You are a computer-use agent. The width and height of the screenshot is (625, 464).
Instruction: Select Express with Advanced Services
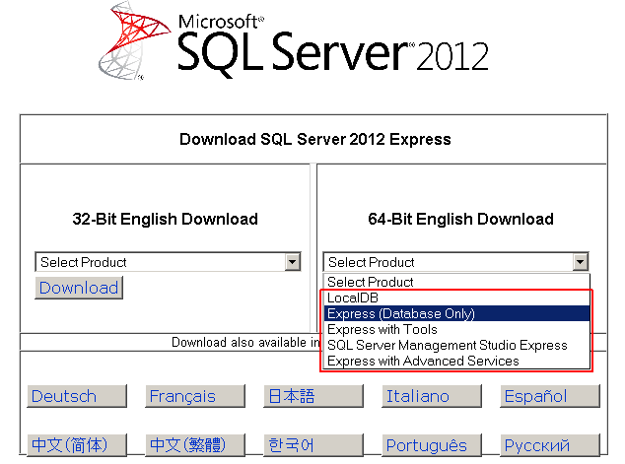click(456, 361)
